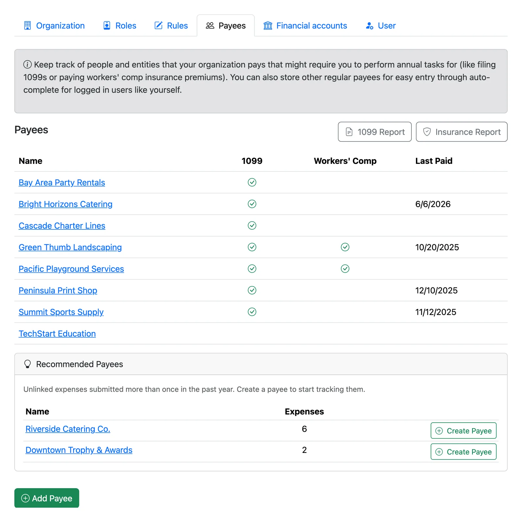
Task: Generate the 1099 Report
Action: pos(375,132)
